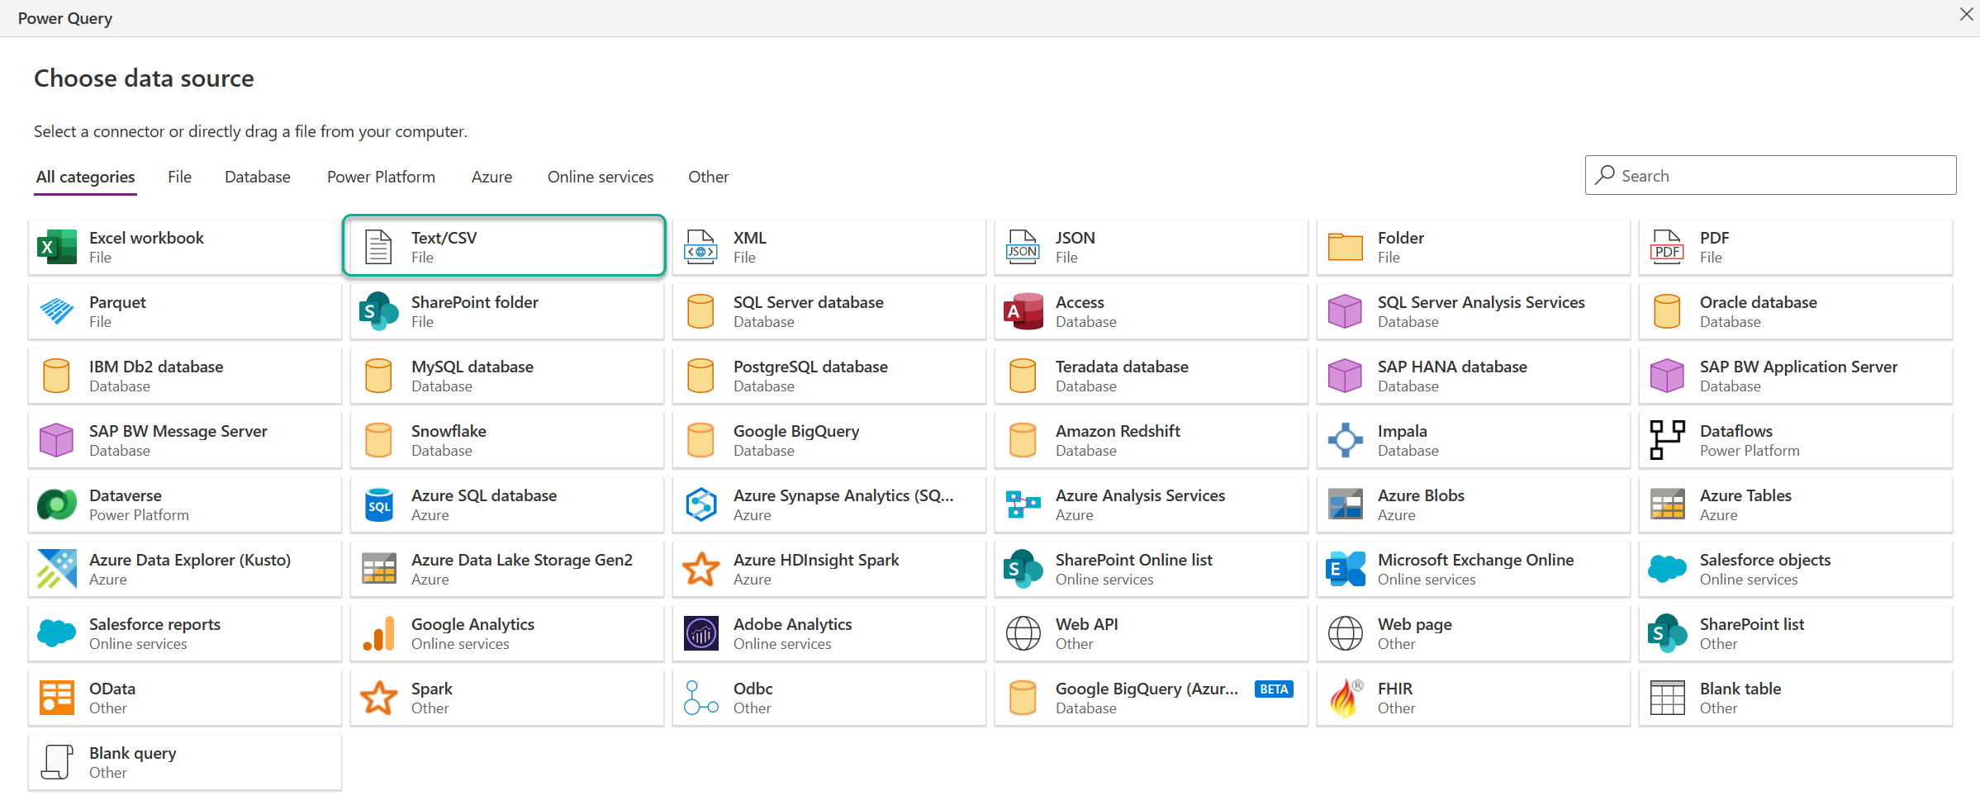Viewport: 1980px width, 805px height.
Task: Close the Power Query dialog
Action: (x=1967, y=14)
